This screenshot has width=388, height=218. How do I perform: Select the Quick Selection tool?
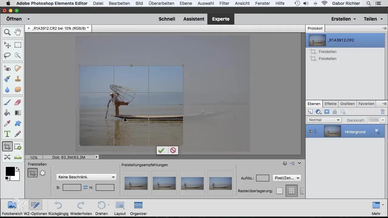18,55
